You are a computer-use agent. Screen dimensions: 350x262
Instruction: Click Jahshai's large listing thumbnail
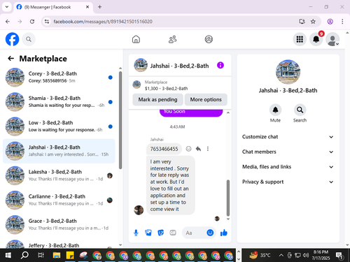pyautogui.click(x=288, y=72)
